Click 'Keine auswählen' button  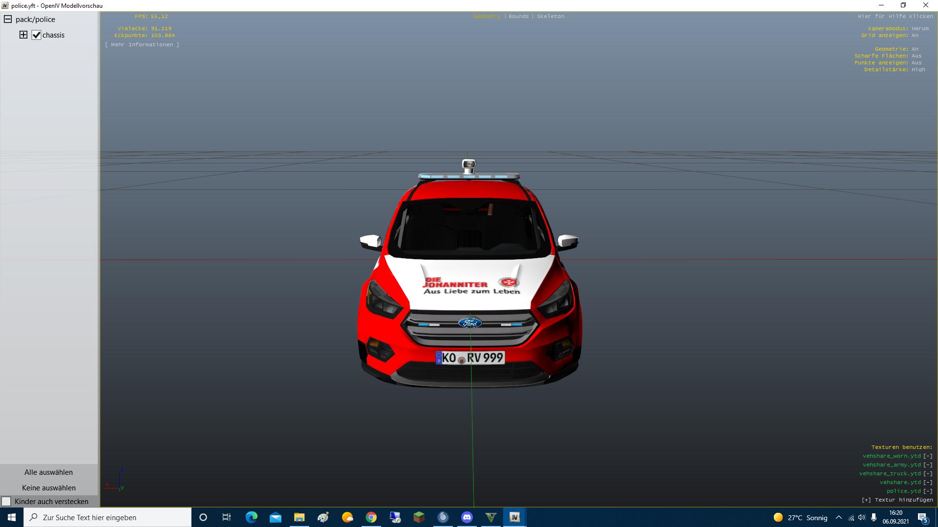[x=48, y=487]
